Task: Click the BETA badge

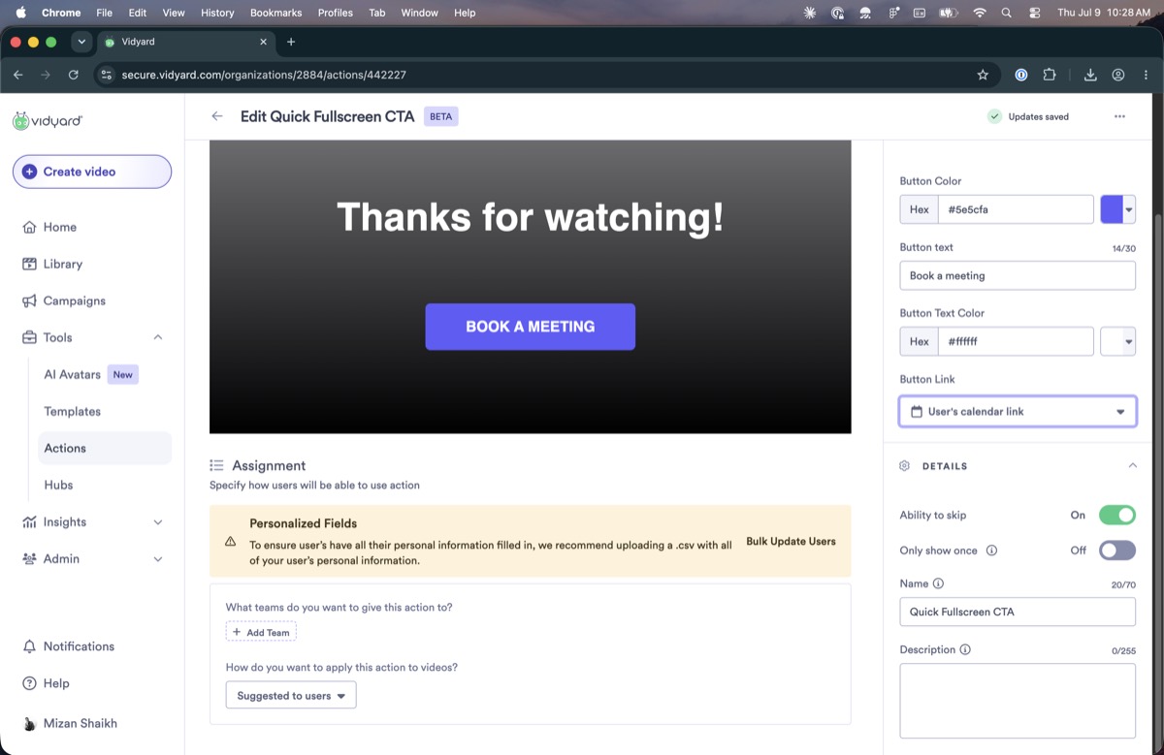Action: (x=440, y=116)
